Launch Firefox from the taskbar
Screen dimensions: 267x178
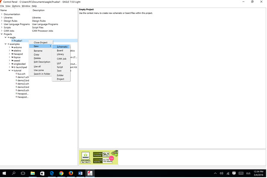pyautogui.click(x=71, y=173)
